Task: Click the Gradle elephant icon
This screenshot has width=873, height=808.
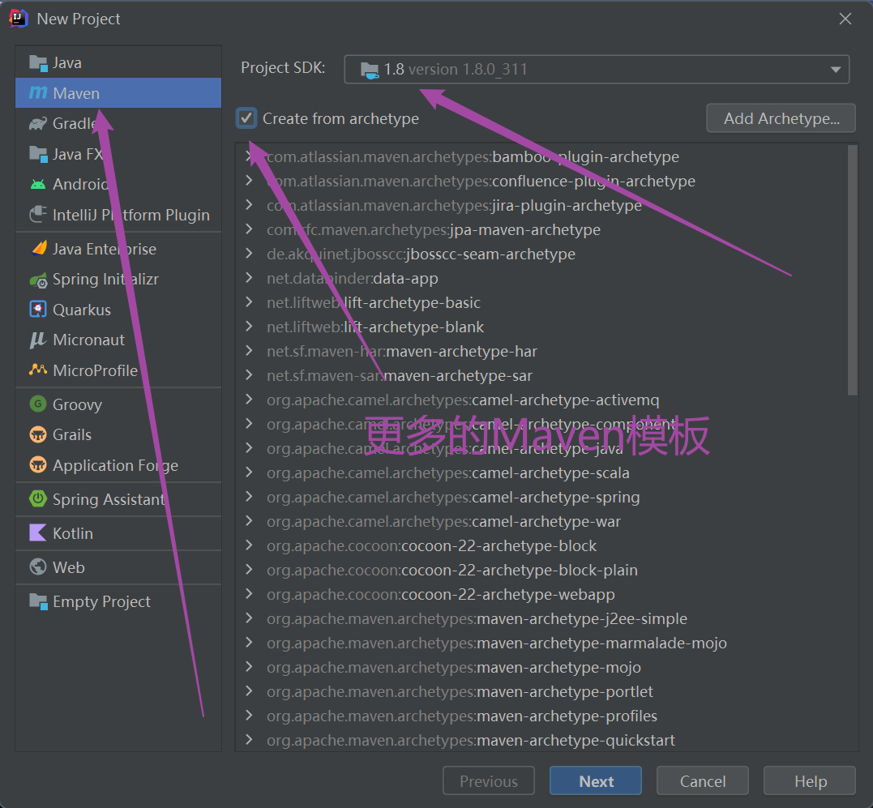Action: [x=38, y=123]
